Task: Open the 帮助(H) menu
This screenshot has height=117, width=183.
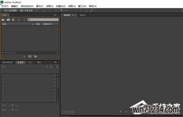Action: (x=93, y=6)
